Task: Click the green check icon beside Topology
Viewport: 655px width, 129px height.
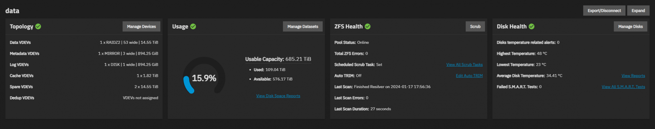Action: [x=38, y=26]
